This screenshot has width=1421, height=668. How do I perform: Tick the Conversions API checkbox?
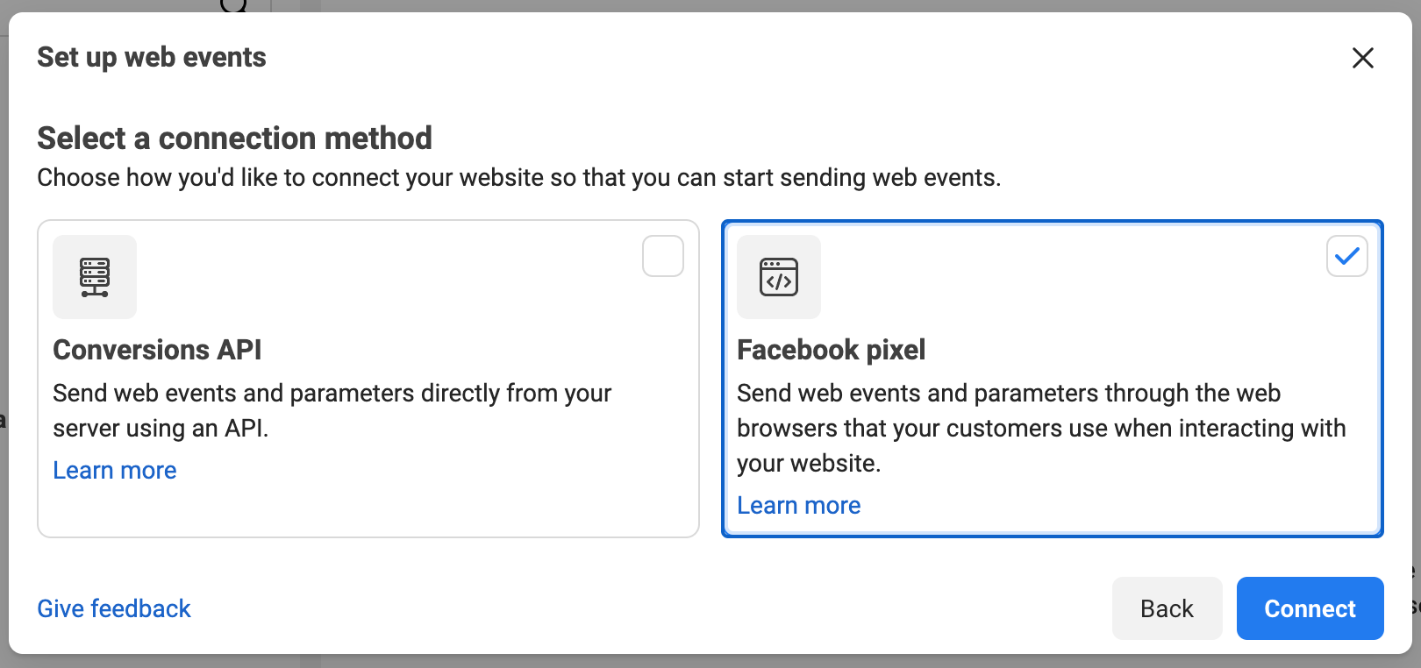click(x=663, y=256)
